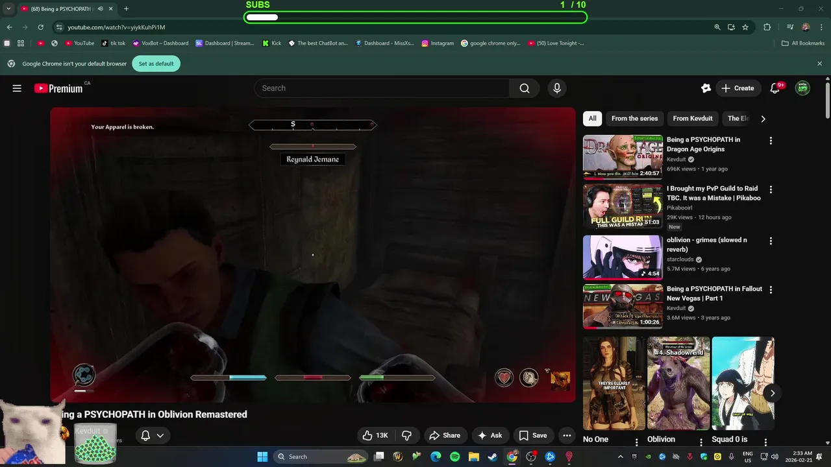Click the magnifier search button on YouTube
The image size is (831, 467).
pyautogui.click(x=525, y=88)
